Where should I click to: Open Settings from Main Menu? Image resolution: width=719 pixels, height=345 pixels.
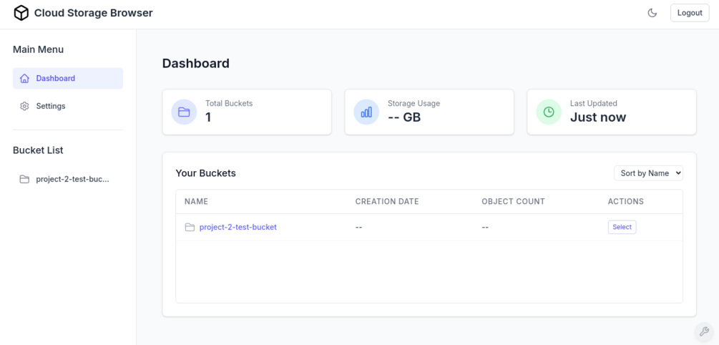(51, 106)
